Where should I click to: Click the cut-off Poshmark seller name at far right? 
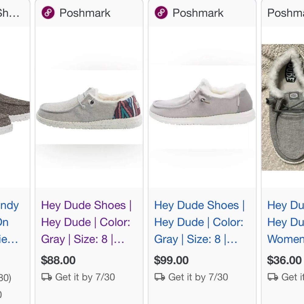[285, 13]
